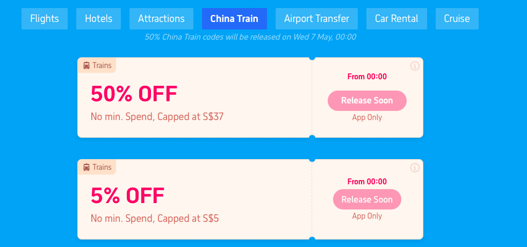Switch to the Cruise tab
Image resolution: width=527 pixels, height=247 pixels.
click(457, 19)
